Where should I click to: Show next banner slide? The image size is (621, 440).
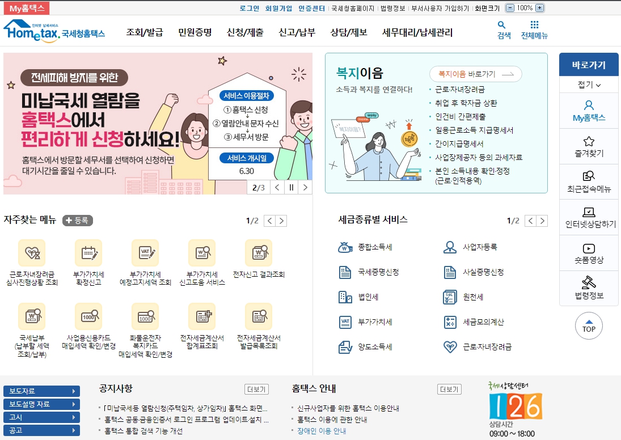point(305,187)
